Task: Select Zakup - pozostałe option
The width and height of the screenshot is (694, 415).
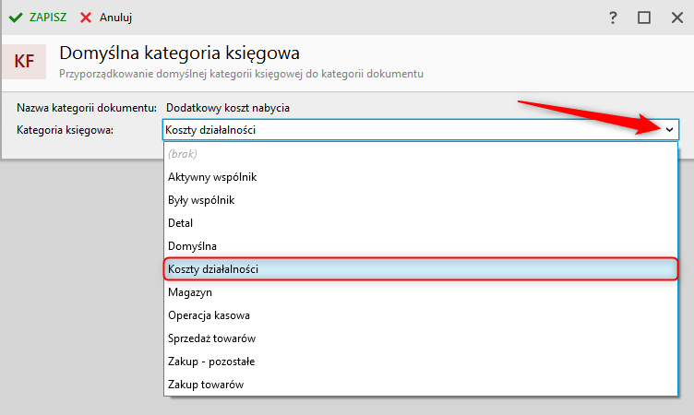Action: coord(421,362)
